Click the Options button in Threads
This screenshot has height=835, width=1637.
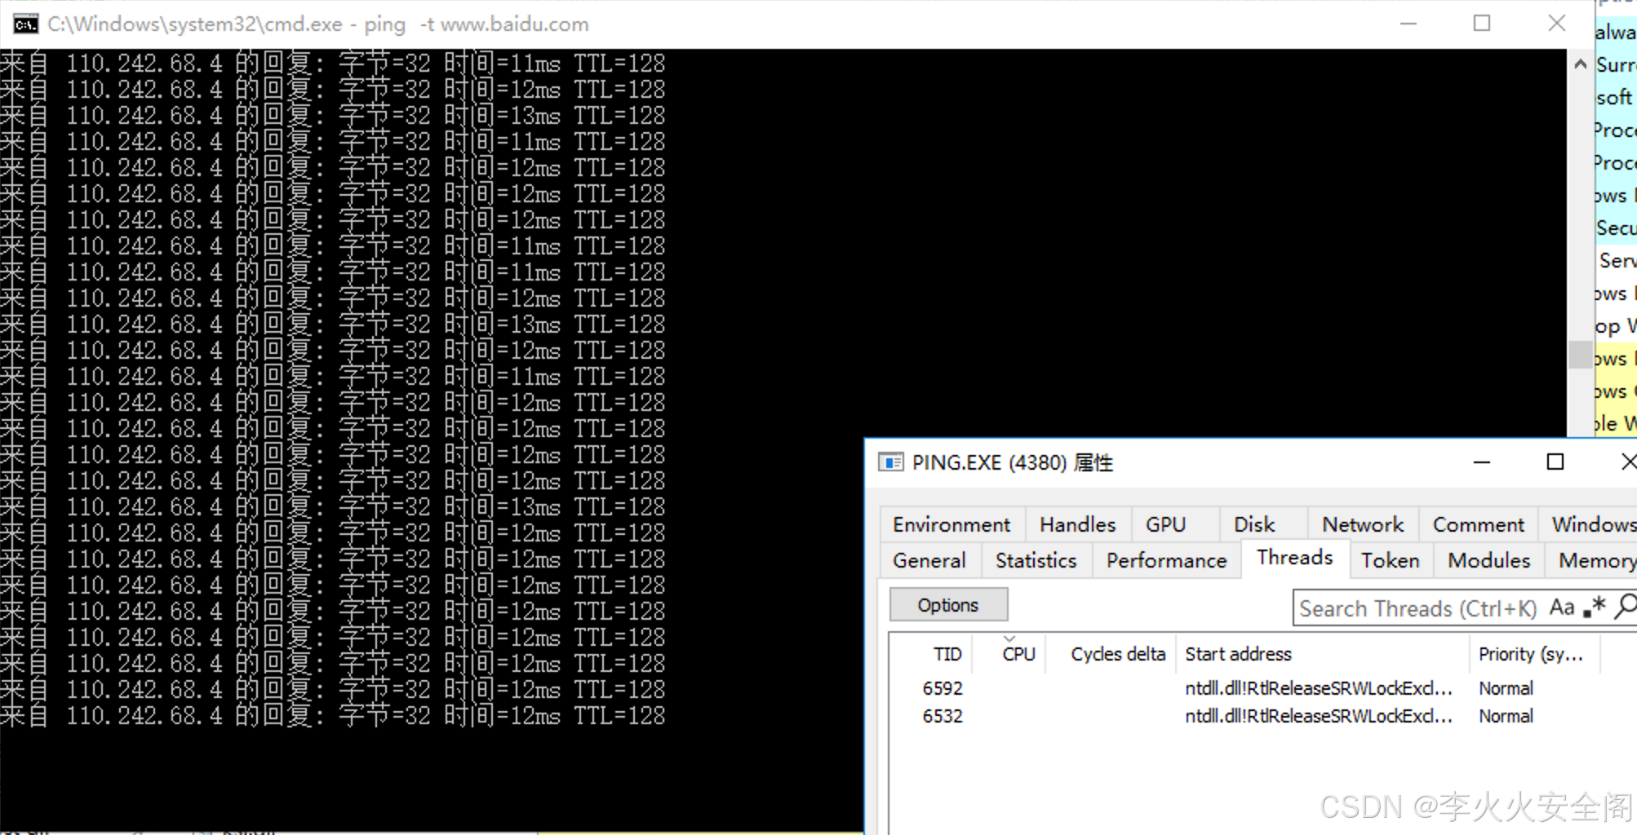click(x=948, y=605)
